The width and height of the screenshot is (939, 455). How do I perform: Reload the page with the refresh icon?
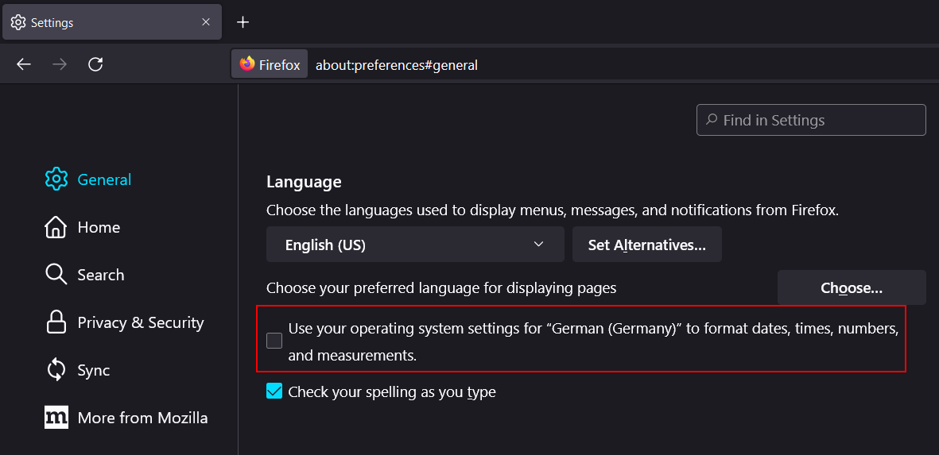[x=96, y=64]
